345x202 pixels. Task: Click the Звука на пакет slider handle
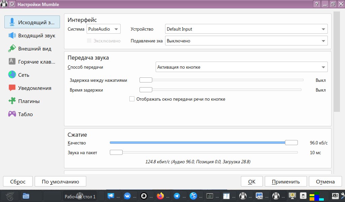pos(116,152)
